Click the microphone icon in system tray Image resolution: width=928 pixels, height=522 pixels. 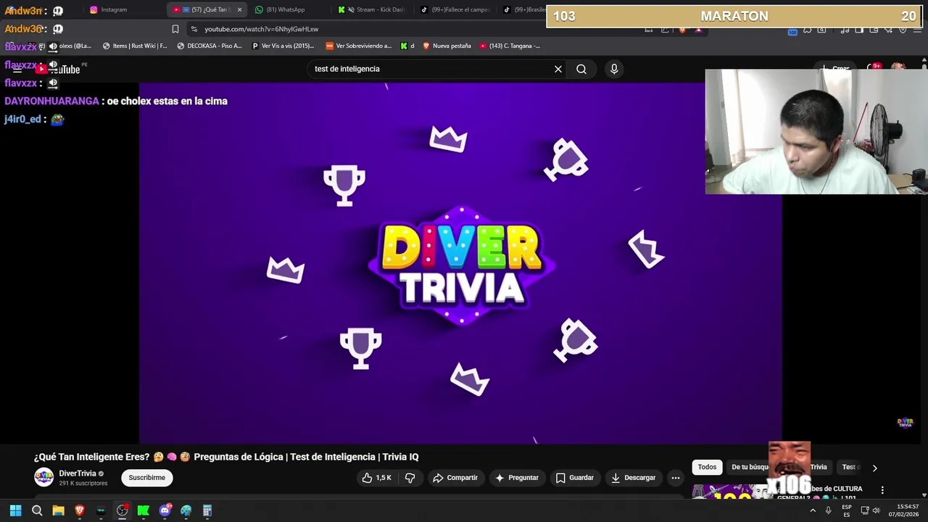coord(828,510)
